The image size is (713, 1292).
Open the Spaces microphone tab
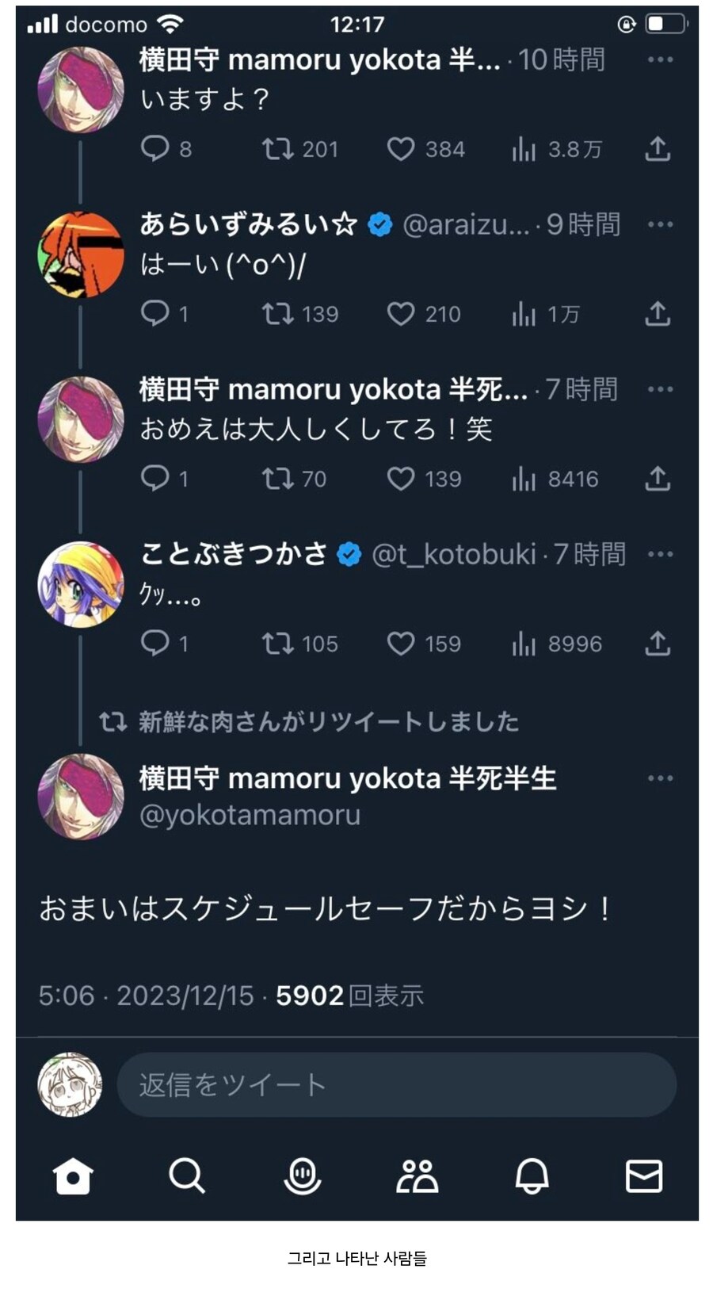[x=302, y=1175]
